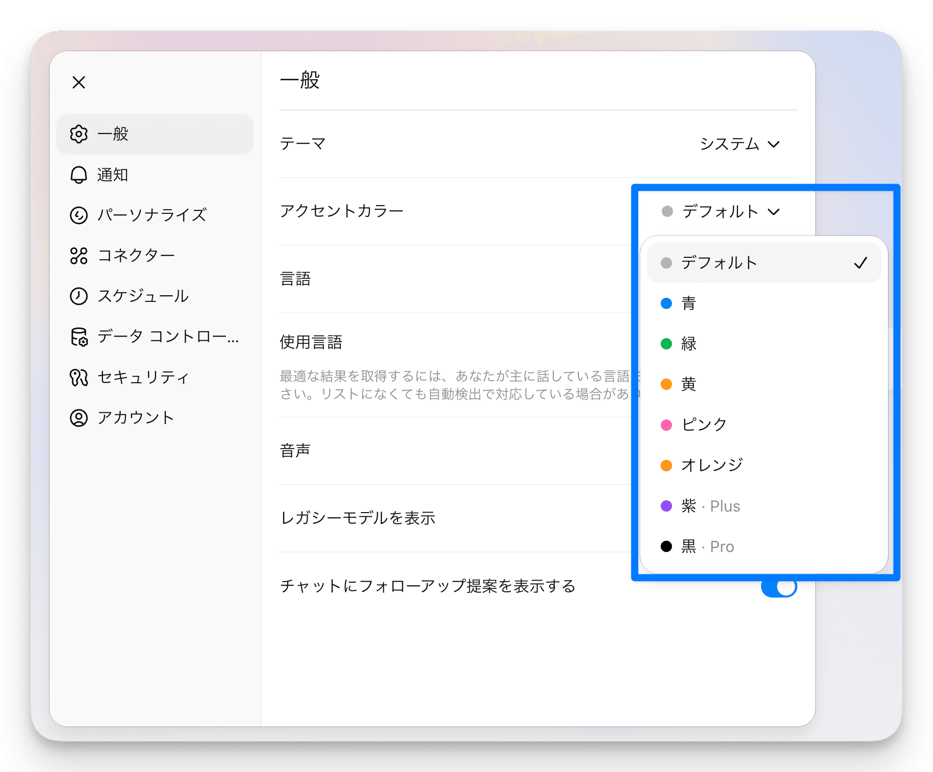Click the Notifications bell icon
This screenshot has height=772, width=933.
click(x=79, y=175)
